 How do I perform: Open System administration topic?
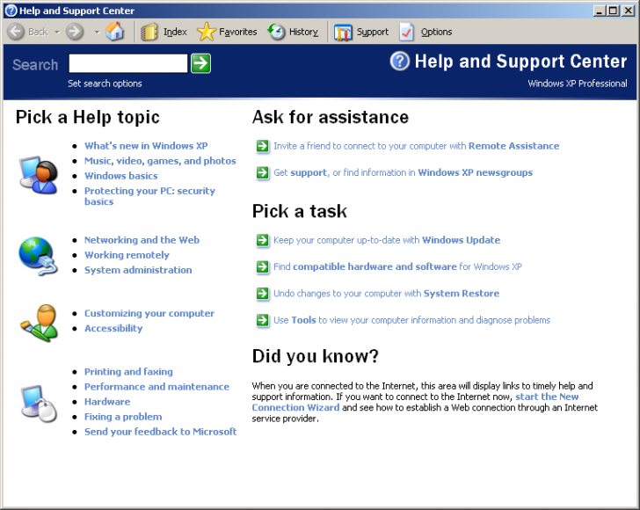click(x=138, y=270)
